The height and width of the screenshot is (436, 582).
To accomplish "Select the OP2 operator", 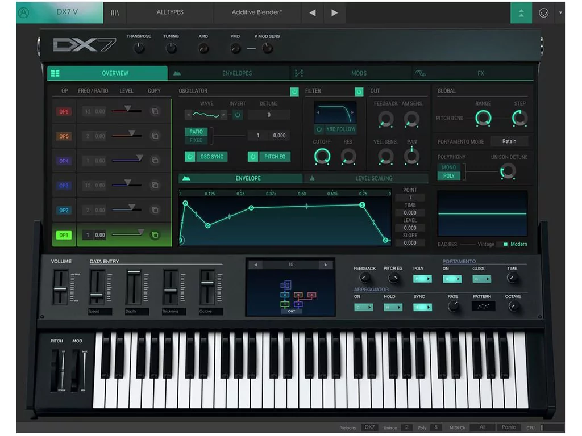I will click(x=64, y=210).
